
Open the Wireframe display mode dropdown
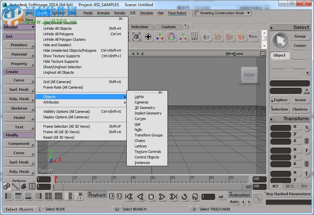[234, 53]
